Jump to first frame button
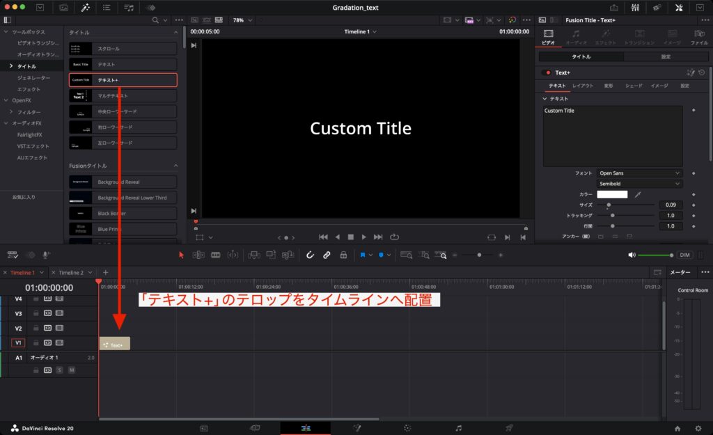Screen dimensions: 713x435 click(323, 237)
